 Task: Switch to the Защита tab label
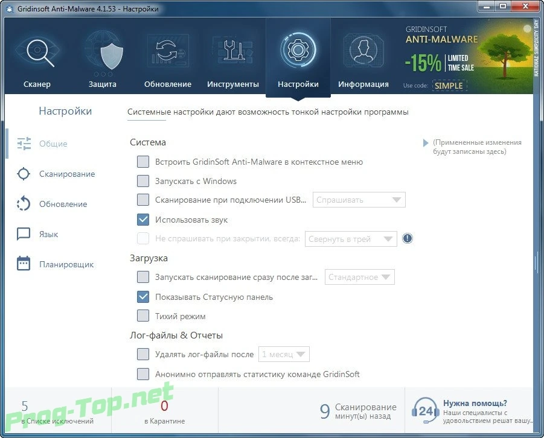pyautogui.click(x=103, y=84)
